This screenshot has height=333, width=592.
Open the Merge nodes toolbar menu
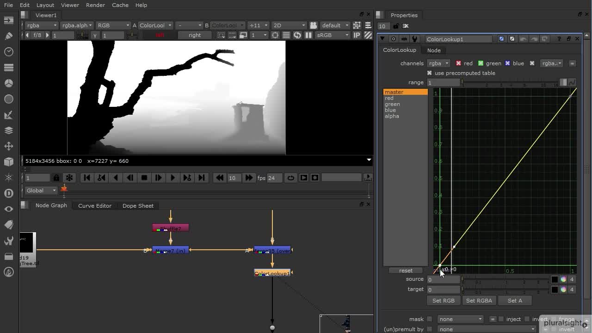[x=8, y=130]
